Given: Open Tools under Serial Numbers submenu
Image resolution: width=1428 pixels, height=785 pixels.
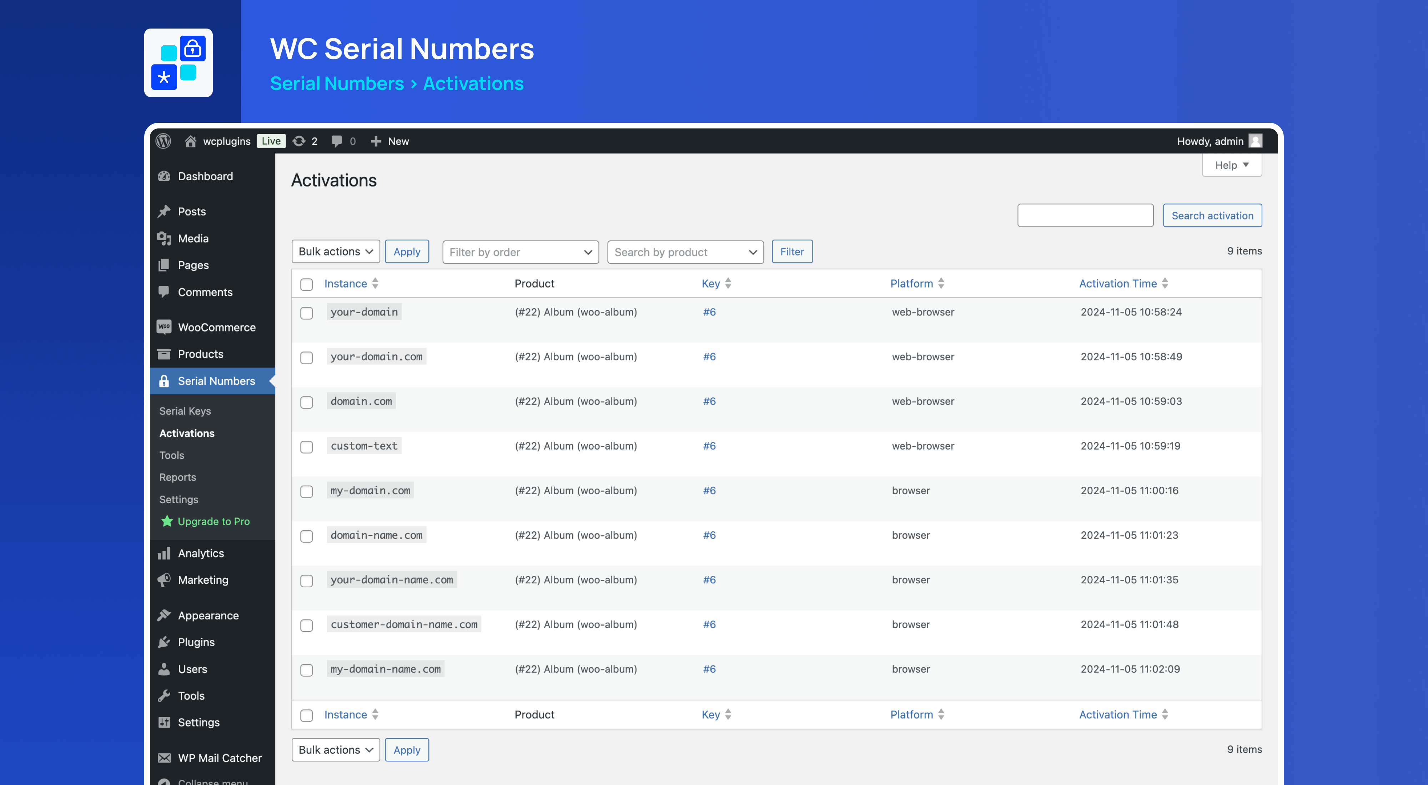Looking at the screenshot, I should [x=172, y=455].
